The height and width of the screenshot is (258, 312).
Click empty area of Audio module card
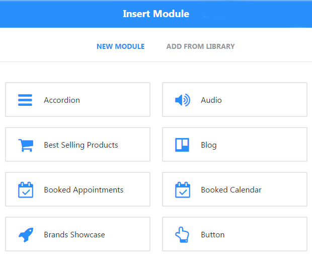point(265,100)
